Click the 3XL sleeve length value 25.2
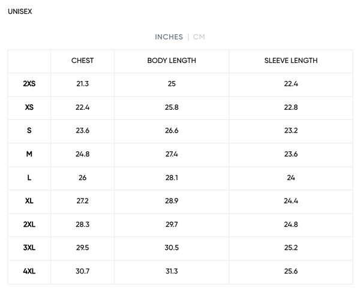The width and height of the screenshot is (360, 294). pyautogui.click(x=291, y=248)
